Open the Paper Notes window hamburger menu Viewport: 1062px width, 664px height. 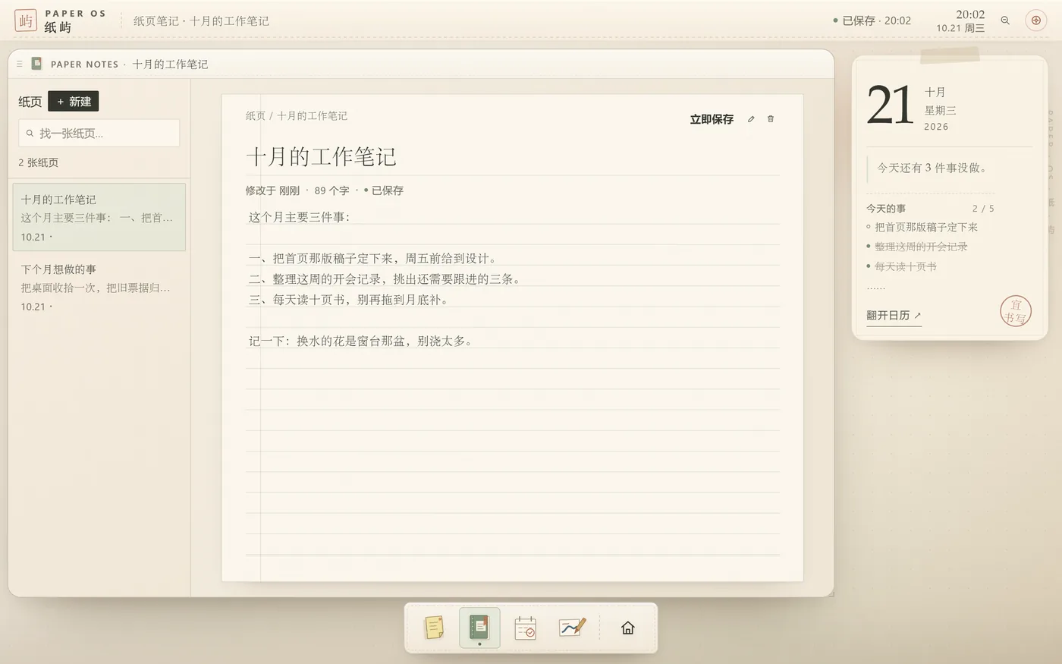20,64
